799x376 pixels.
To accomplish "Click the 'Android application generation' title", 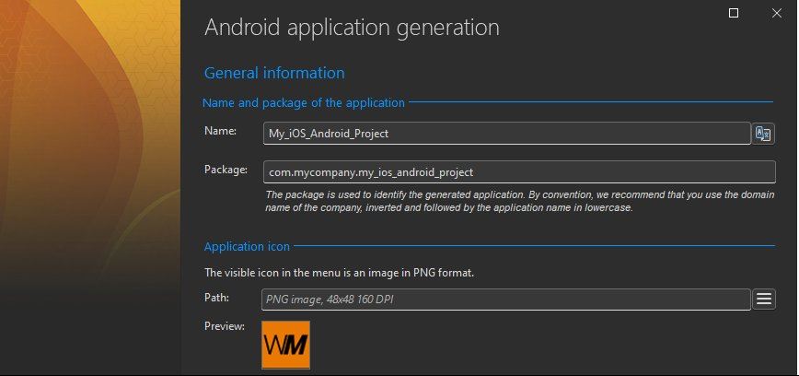I will point(352,28).
